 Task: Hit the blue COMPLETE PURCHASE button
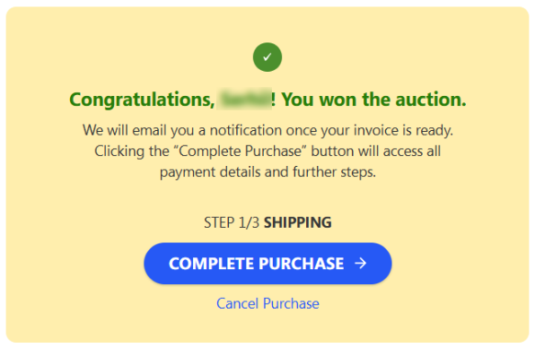pyautogui.click(x=267, y=263)
